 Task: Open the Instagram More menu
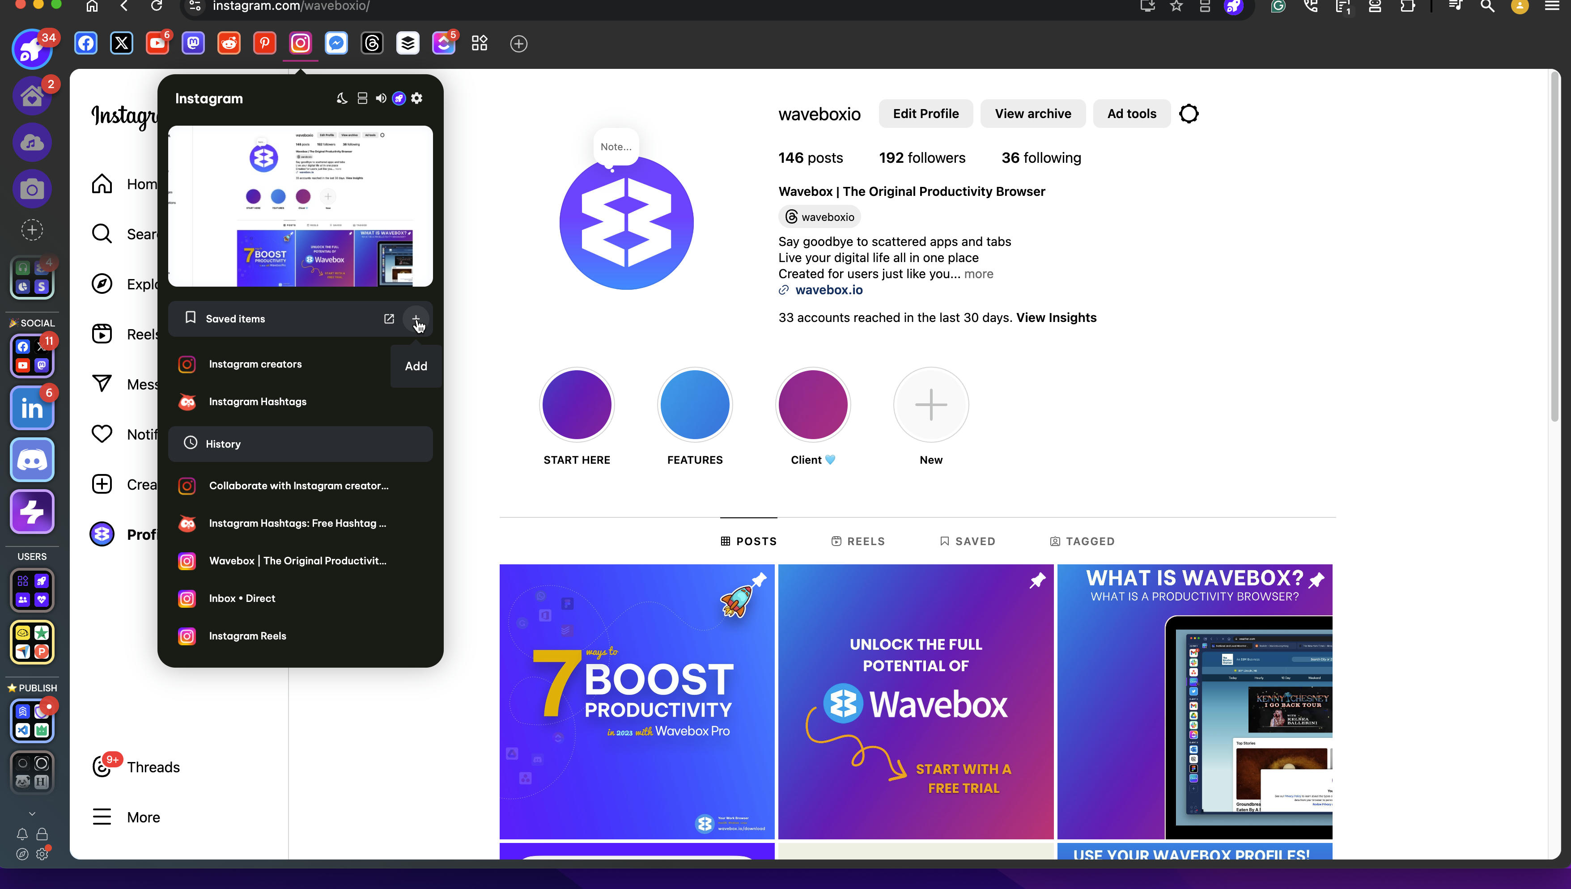pyautogui.click(x=127, y=817)
